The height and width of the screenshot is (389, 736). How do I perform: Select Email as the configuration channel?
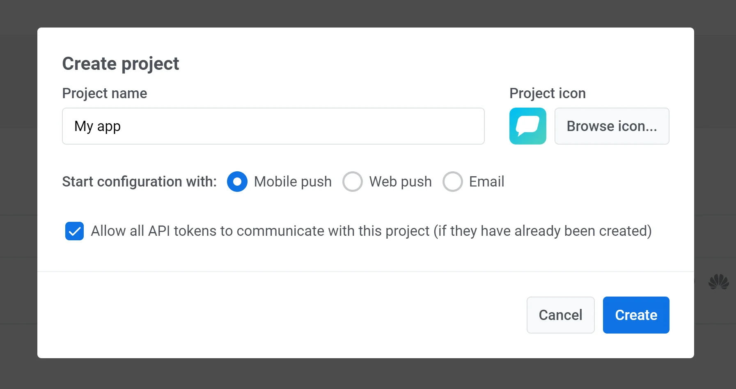coord(453,182)
